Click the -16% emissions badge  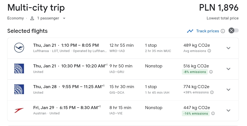(x=196, y=113)
